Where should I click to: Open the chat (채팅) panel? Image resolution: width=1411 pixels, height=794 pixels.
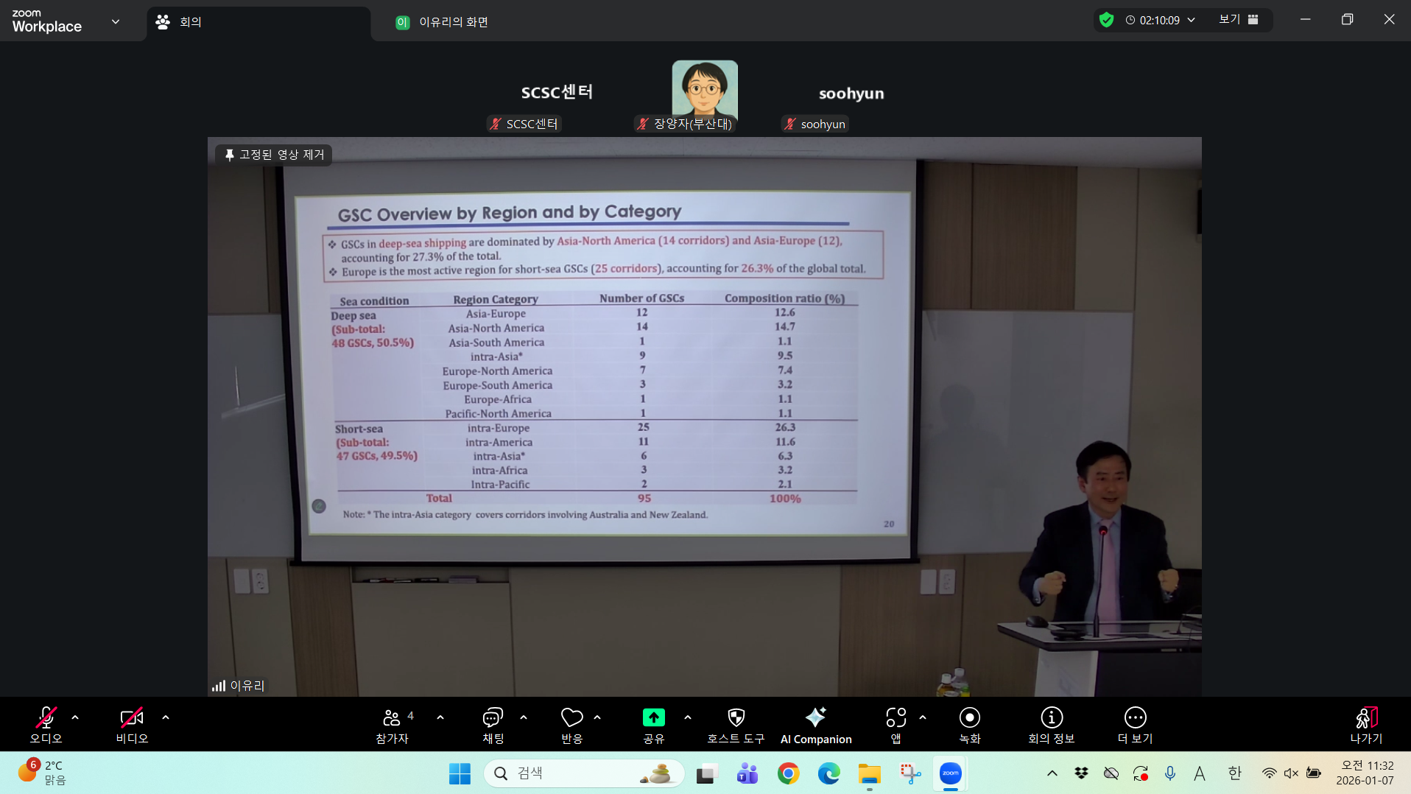coord(493,725)
